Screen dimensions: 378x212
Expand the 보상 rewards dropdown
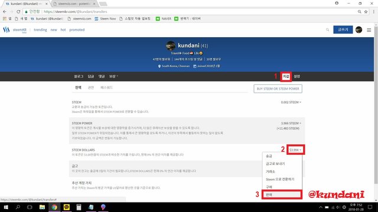(113, 76)
